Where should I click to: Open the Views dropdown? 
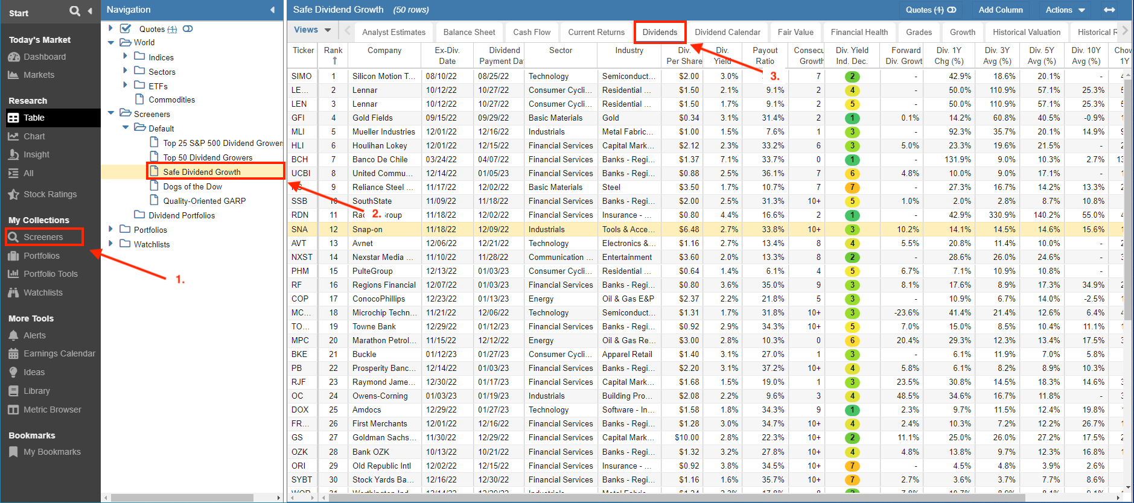pos(312,30)
